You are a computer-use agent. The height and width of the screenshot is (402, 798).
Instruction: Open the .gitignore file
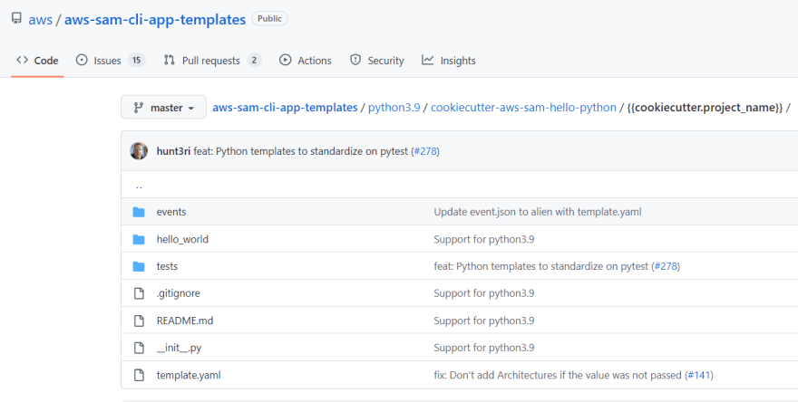178,293
